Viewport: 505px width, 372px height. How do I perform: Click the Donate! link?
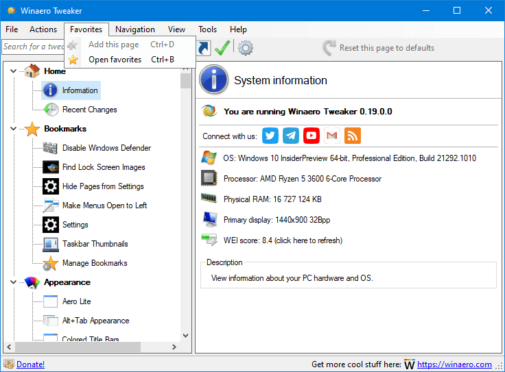point(31,364)
